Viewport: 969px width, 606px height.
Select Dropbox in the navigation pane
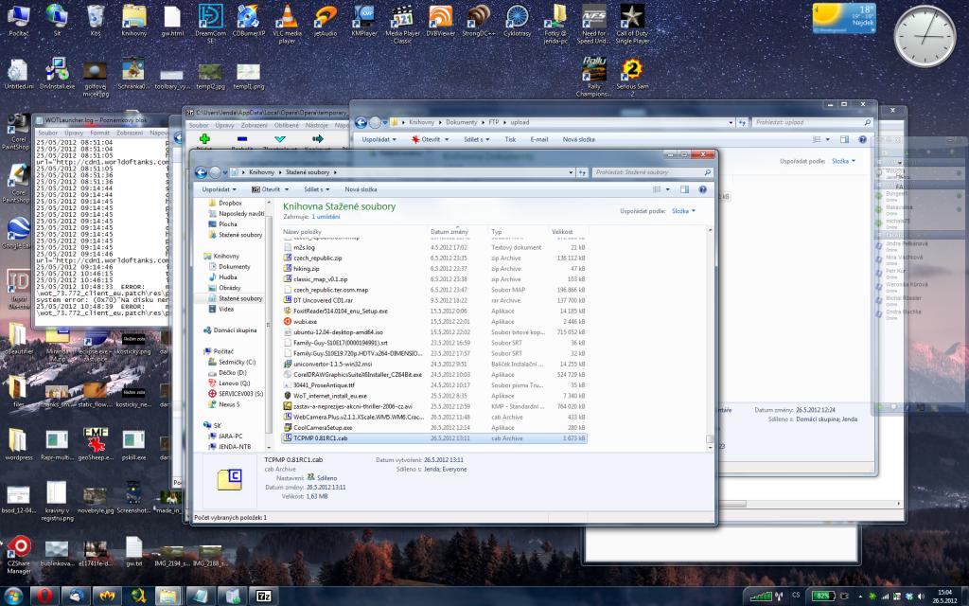(x=230, y=203)
